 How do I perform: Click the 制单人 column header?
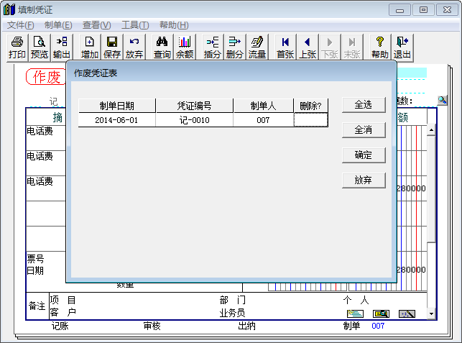coord(264,106)
